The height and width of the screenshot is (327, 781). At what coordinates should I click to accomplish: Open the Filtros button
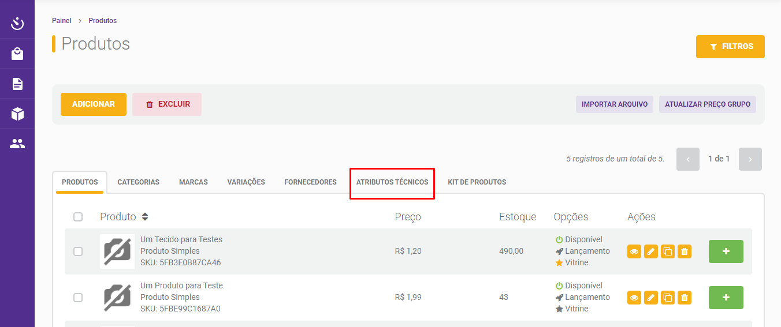click(730, 47)
